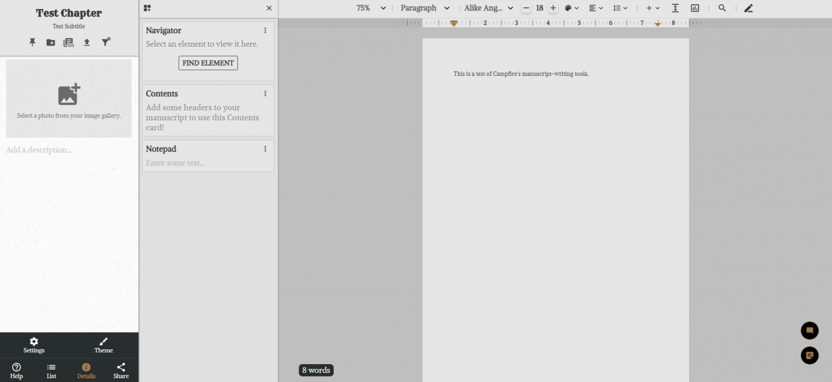832x382 pixels.
Task: Open the linked elements tool
Action: tap(68, 42)
